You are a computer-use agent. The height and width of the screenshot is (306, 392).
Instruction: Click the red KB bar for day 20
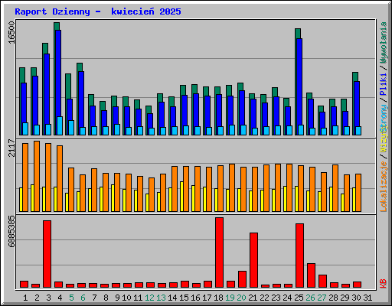click(242, 279)
